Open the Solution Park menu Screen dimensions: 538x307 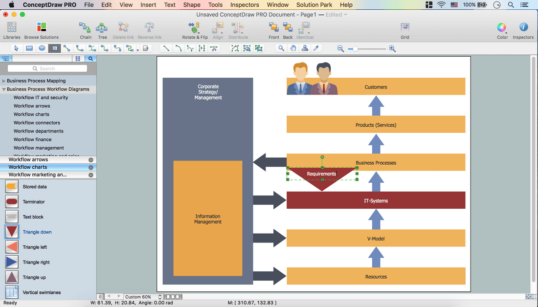point(314,5)
